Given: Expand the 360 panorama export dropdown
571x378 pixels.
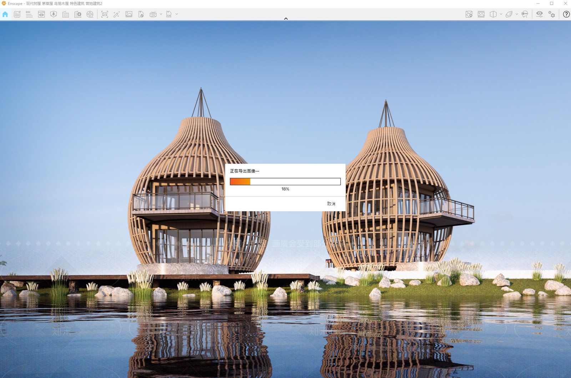Looking at the screenshot, I should [161, 14].
